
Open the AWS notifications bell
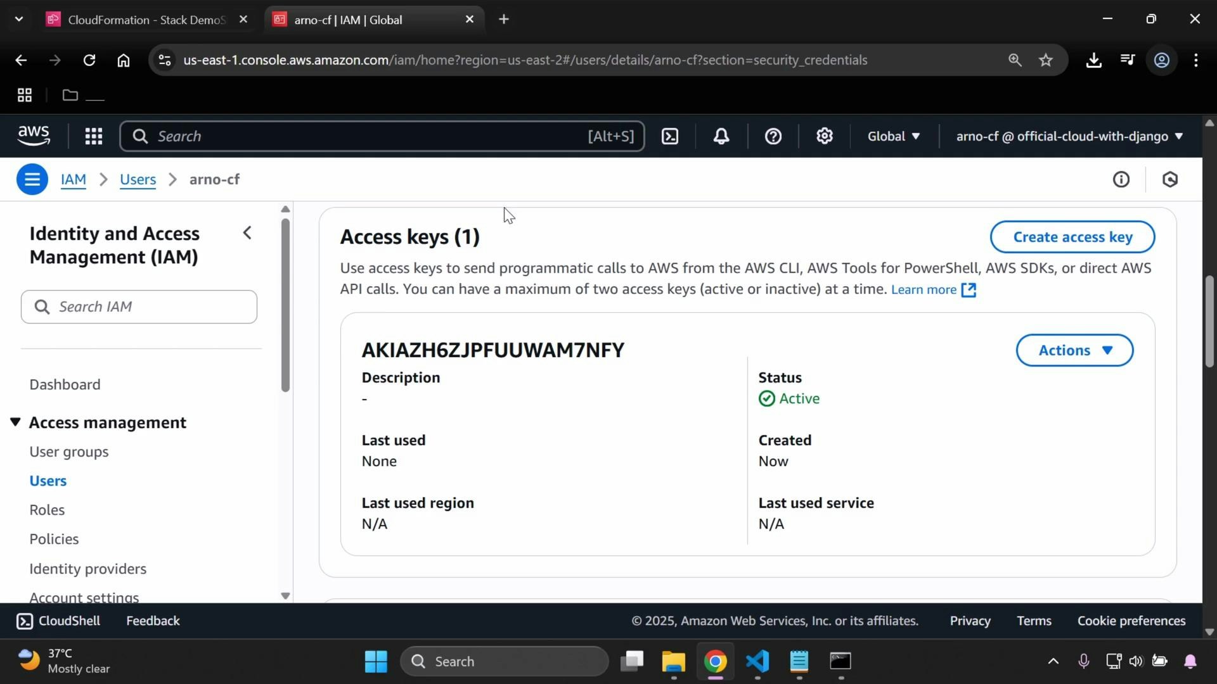721,136
